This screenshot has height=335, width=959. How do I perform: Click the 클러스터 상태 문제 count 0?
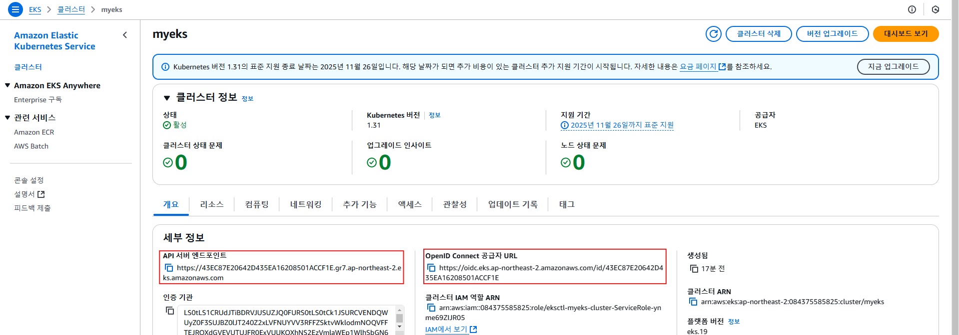tap(181, 163)
